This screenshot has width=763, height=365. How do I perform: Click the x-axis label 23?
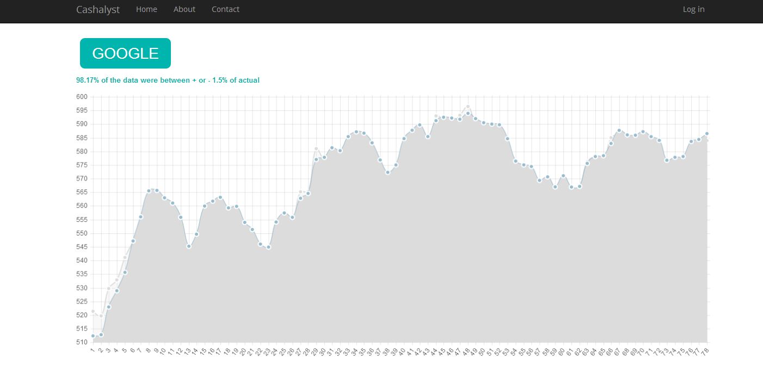coord(267,351)
